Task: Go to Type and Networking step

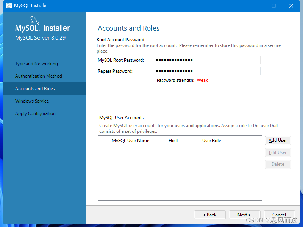Action: pos(36,64)
